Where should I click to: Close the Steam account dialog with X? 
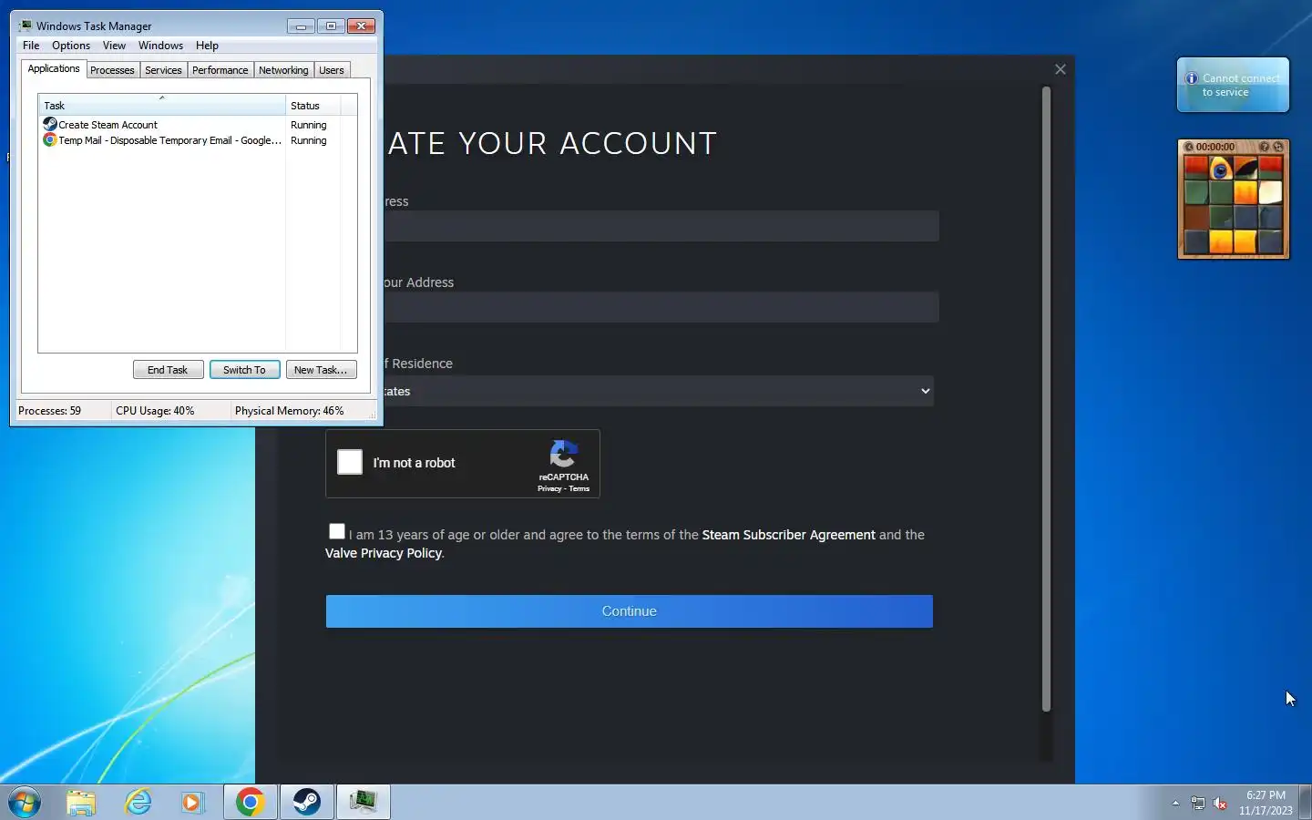[1061, 69]
